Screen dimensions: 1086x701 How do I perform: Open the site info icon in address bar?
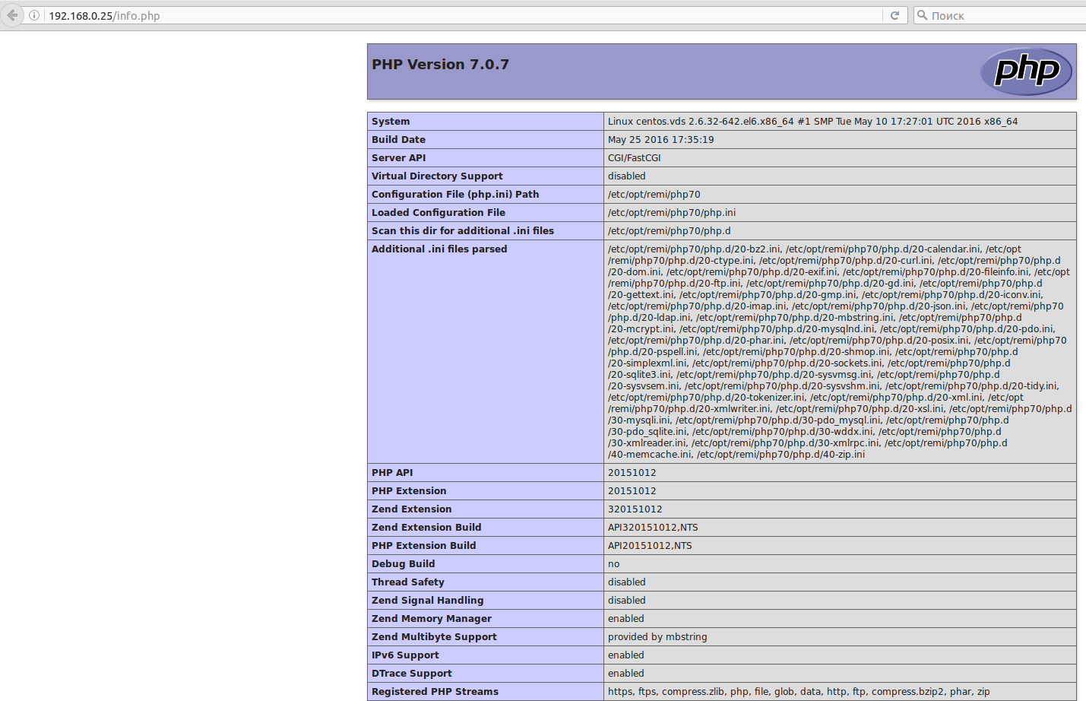[x=34, y=15]
